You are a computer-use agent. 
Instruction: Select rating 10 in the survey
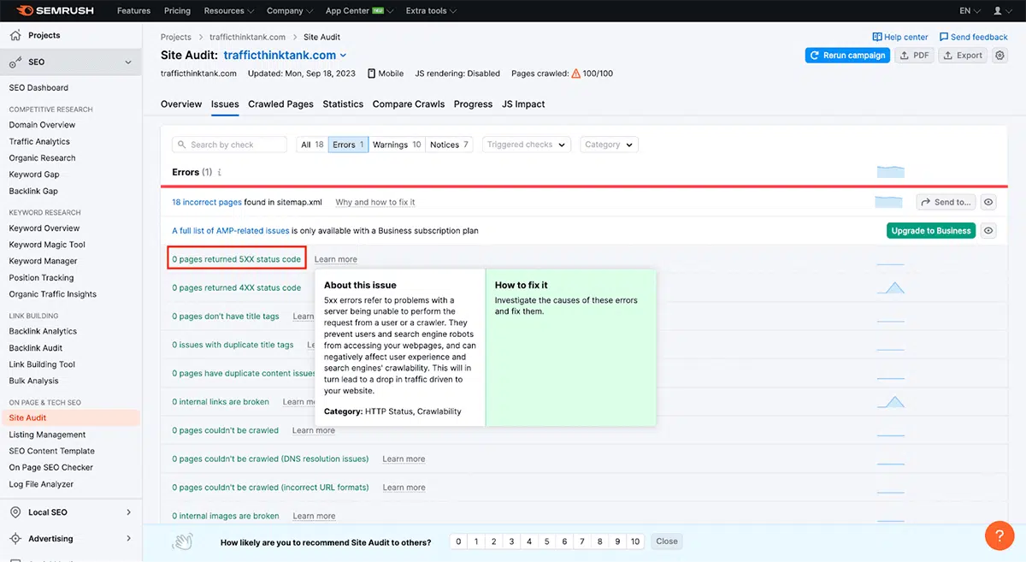pyautogui.click(x=635, y=541)
